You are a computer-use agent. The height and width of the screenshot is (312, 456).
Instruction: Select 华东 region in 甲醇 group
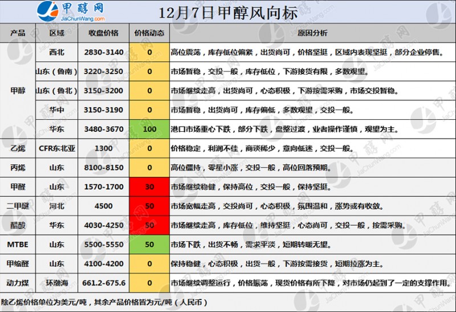(x=56, y=129)
